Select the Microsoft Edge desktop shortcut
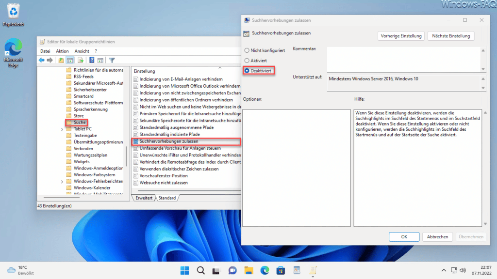The image size is (497, 279). pos(13,52)
